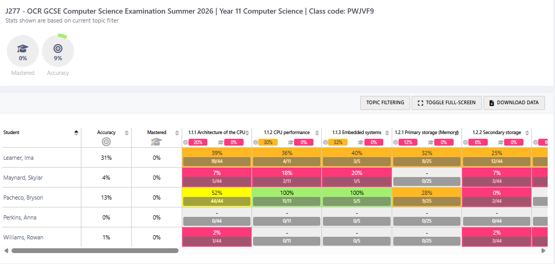The image size is (555, 264).
Task: Click the small target icon under 1.1.1 Architecture
Action: coord(185,142)
